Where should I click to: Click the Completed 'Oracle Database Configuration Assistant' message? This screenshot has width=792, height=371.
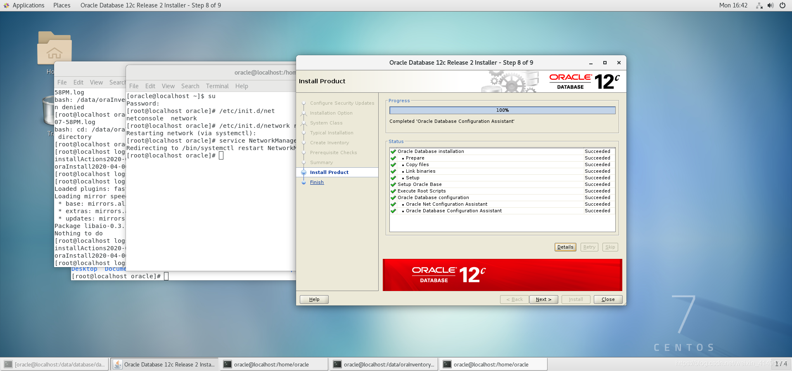coord(452,121)
